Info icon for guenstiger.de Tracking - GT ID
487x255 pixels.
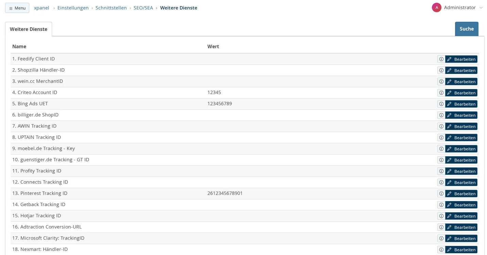(x=441, y=160)
